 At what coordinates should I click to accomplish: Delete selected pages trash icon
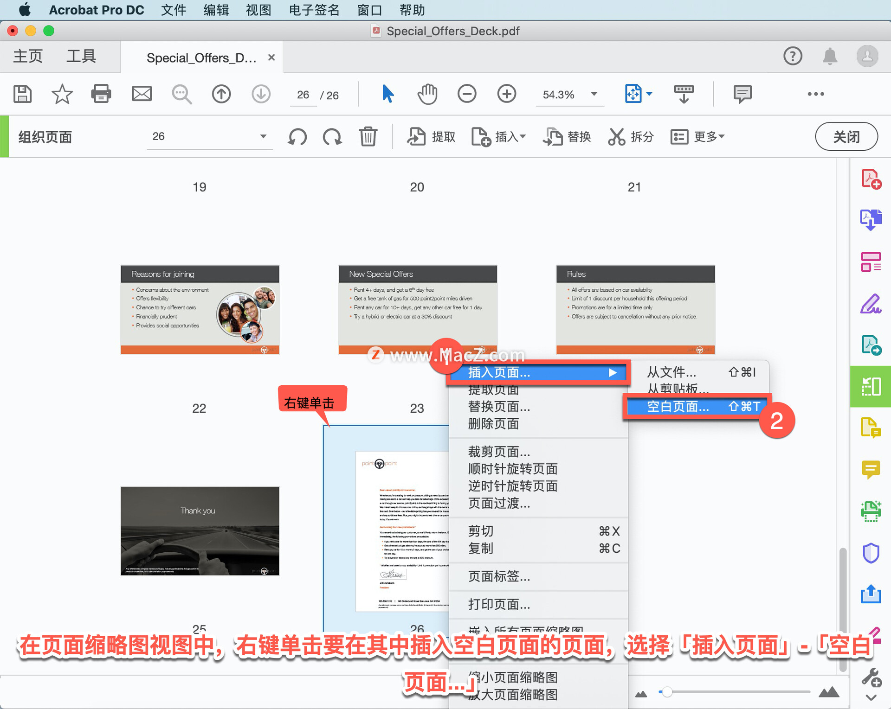tap(368, 137)
